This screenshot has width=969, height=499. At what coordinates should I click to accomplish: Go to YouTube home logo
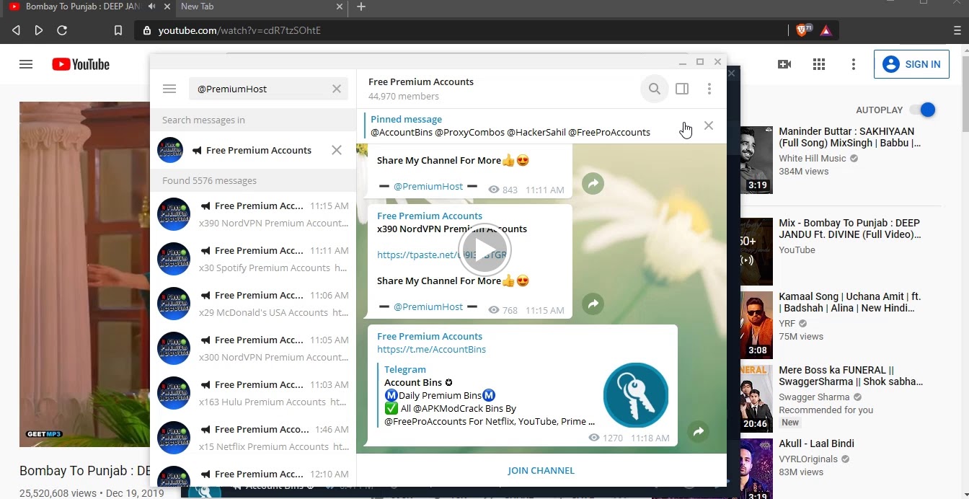point(81,64)
